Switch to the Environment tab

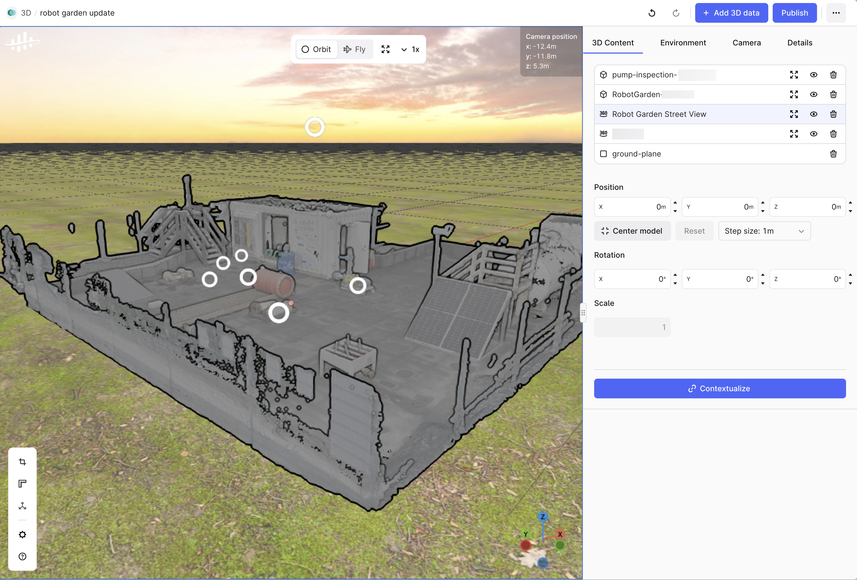683,43
